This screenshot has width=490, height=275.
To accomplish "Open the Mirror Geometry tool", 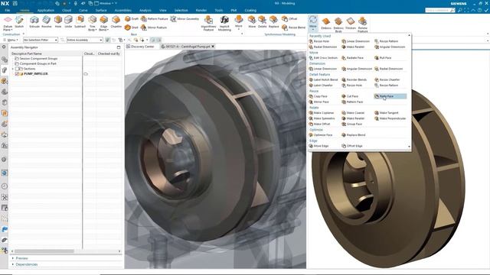I will (185, 19).
